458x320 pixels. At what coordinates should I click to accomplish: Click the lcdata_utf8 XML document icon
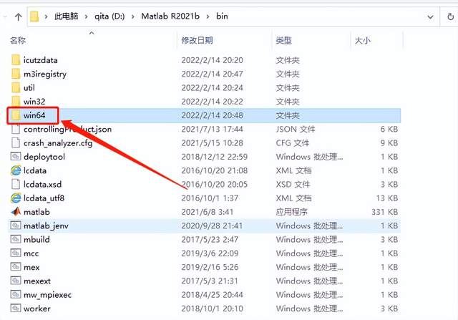pyautogui.click(x=16, y=198)
